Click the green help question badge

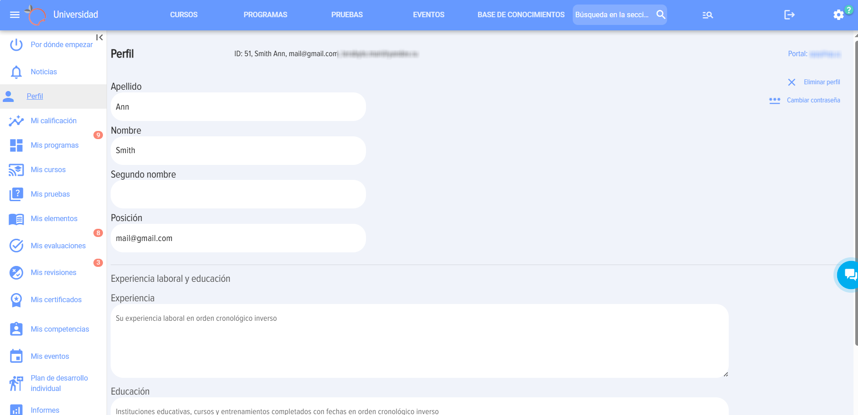(x=849, y=10)
